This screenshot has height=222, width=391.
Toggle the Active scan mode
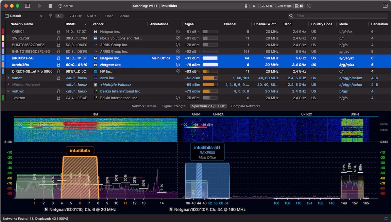tap(65, 6)
